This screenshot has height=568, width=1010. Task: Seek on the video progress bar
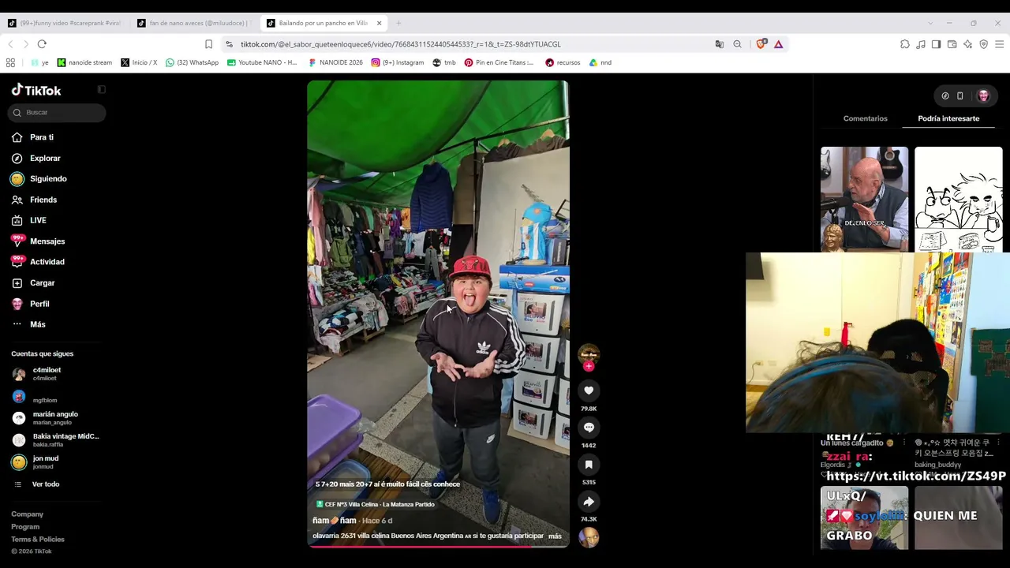pyautogui.click(x=438, y=546)
